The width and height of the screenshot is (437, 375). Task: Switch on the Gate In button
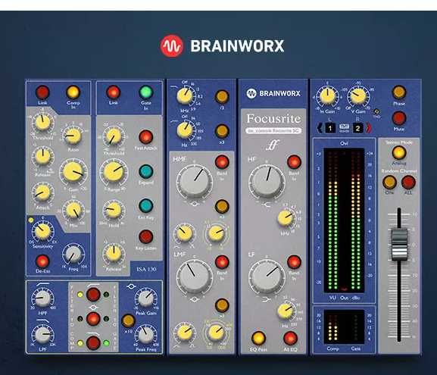[145, 92]
